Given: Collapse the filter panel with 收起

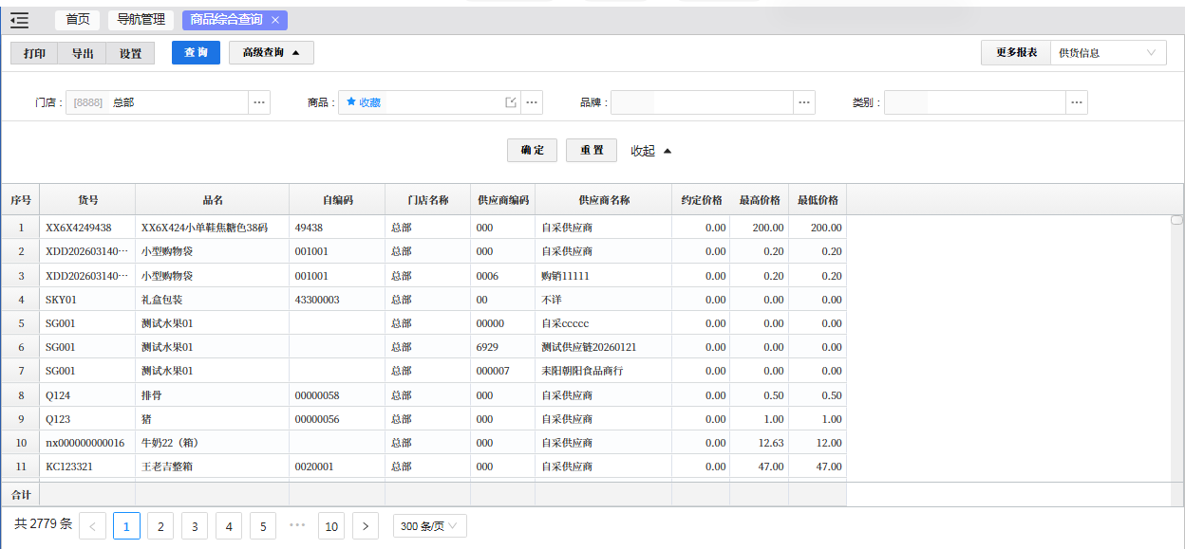Looking at the screenshot, I should 651,151.
